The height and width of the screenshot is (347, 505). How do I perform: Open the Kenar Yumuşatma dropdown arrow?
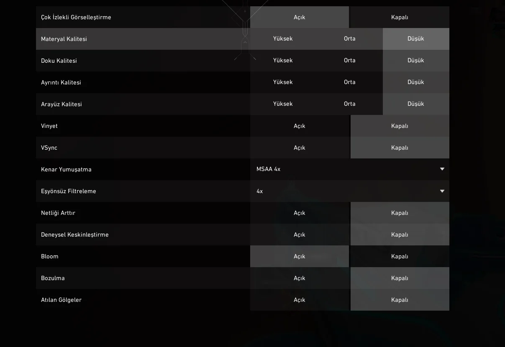click(x=442, y=169)
